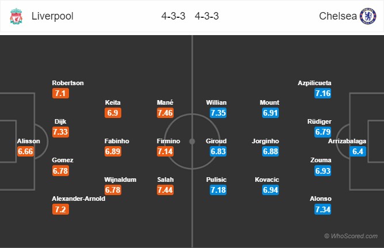Select the Jorginho player name
The height and width of the screenshot is (248, 384).
266,141
